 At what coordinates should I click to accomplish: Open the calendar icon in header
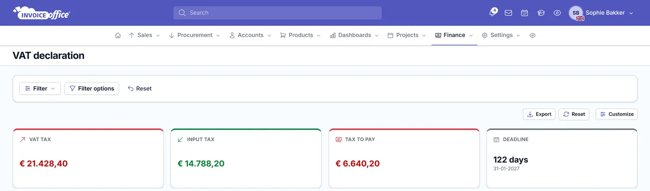pyautogui.click(x=525, y=13)
